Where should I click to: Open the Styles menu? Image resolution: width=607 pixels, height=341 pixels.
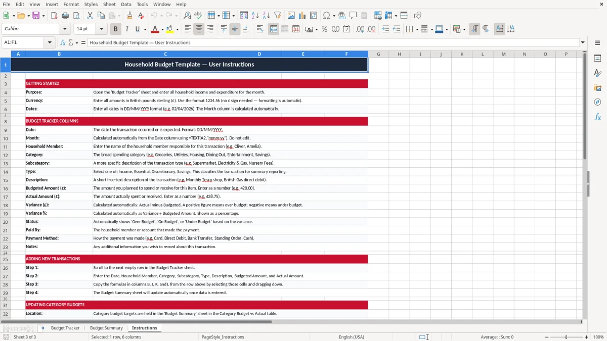tap(91, 4)
